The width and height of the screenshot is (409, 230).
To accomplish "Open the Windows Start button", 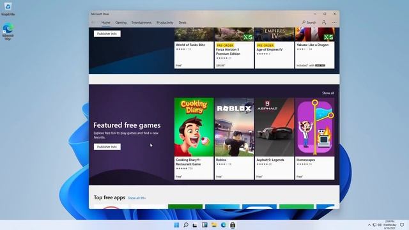I will pos(176,225).
